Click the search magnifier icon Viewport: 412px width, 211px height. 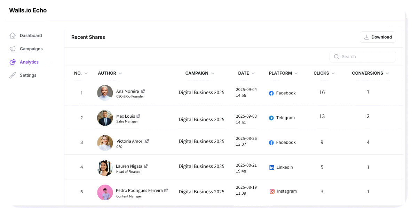(336, 57)
